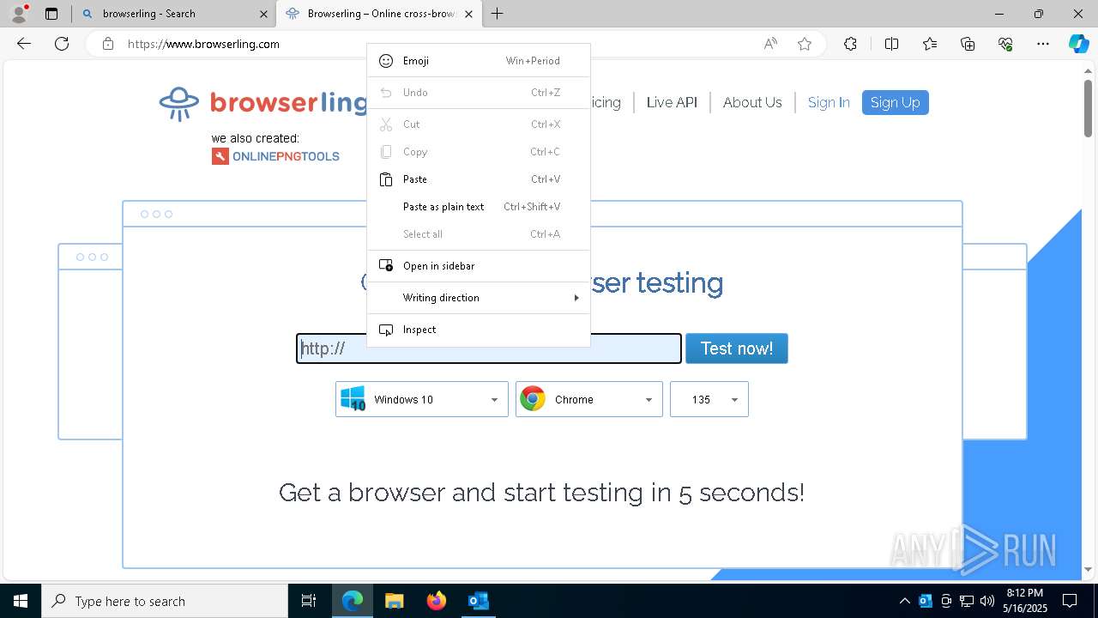Open the Extensions puzzle icon
Screen dimensions: 1098x618
click(850, 44)
